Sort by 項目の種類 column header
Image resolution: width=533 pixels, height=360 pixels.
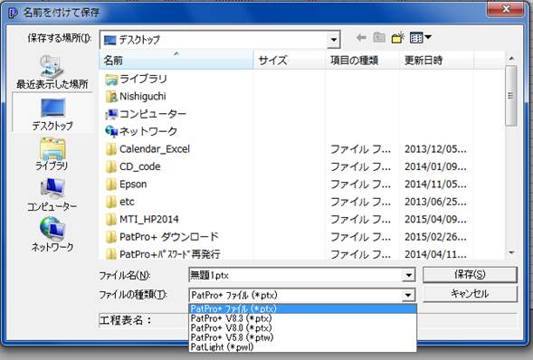tap(362, 60)
